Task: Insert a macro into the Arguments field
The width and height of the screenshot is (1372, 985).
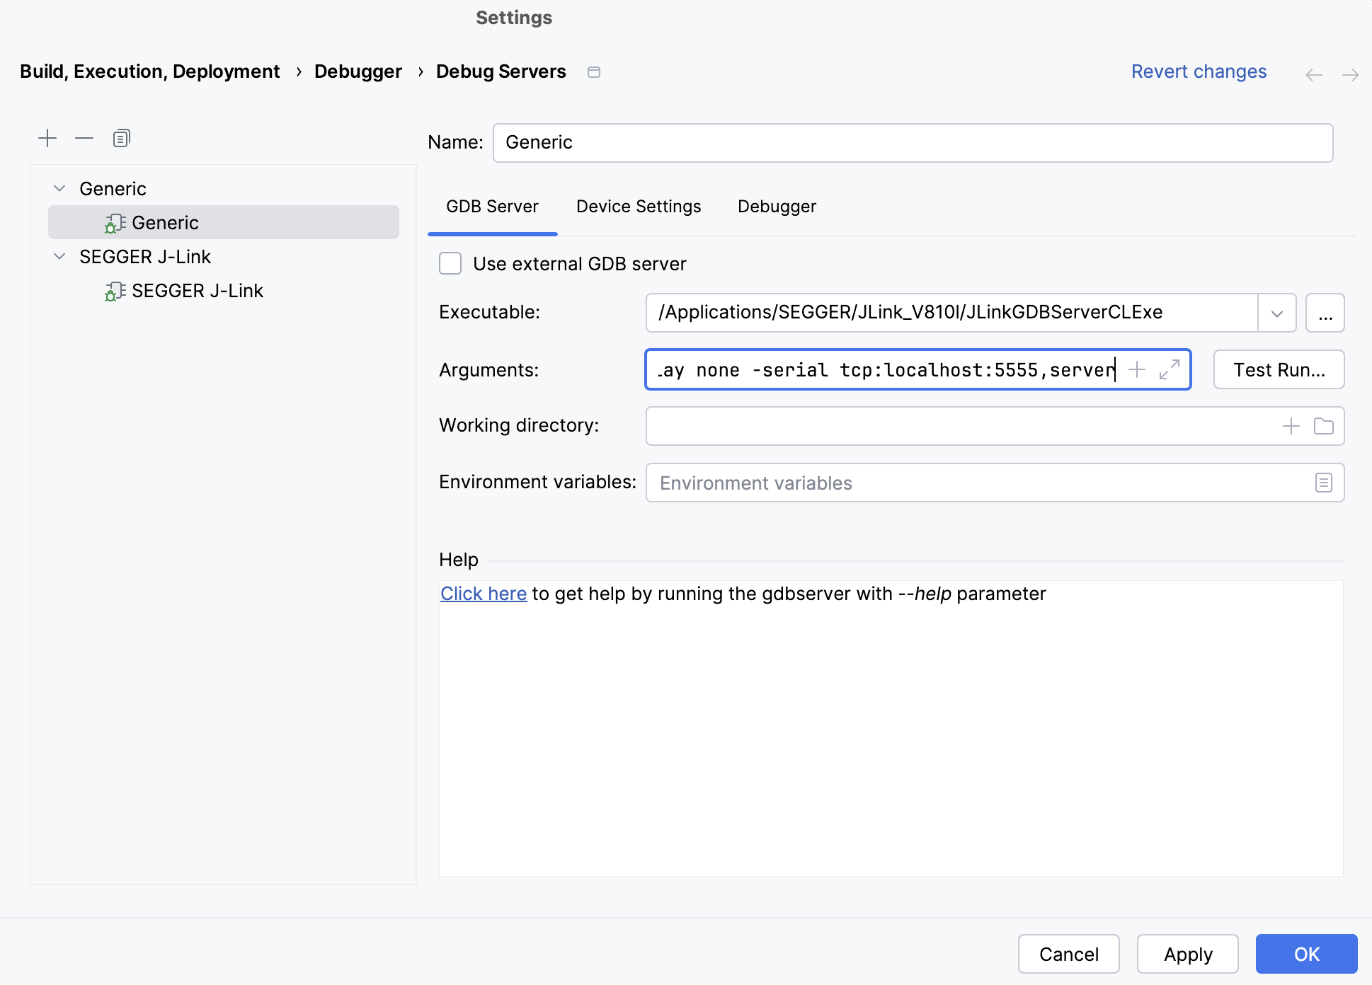Action: [x=1137, y=369]
